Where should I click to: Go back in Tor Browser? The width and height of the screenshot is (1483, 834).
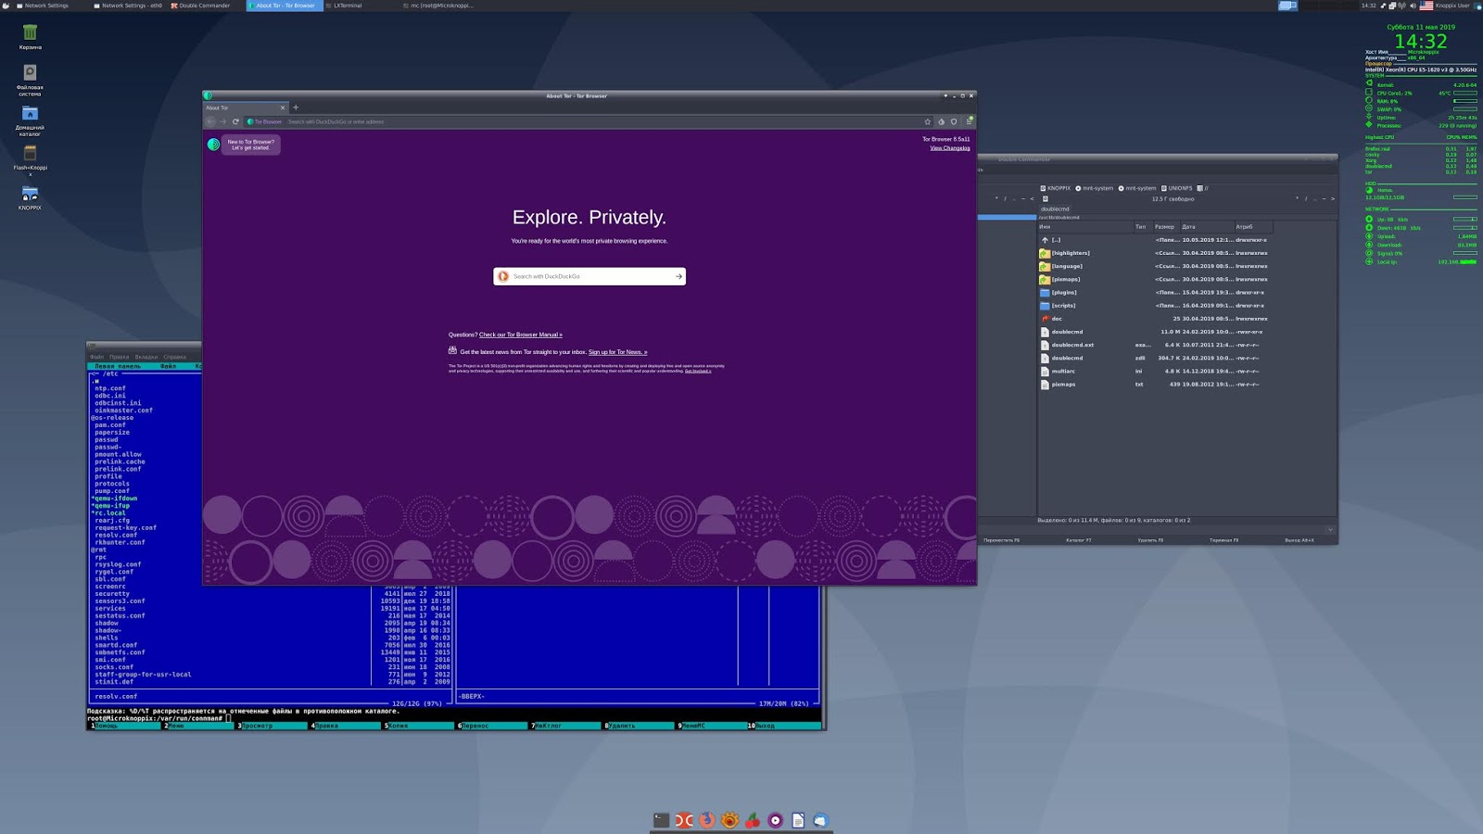(x=211, y=121)
